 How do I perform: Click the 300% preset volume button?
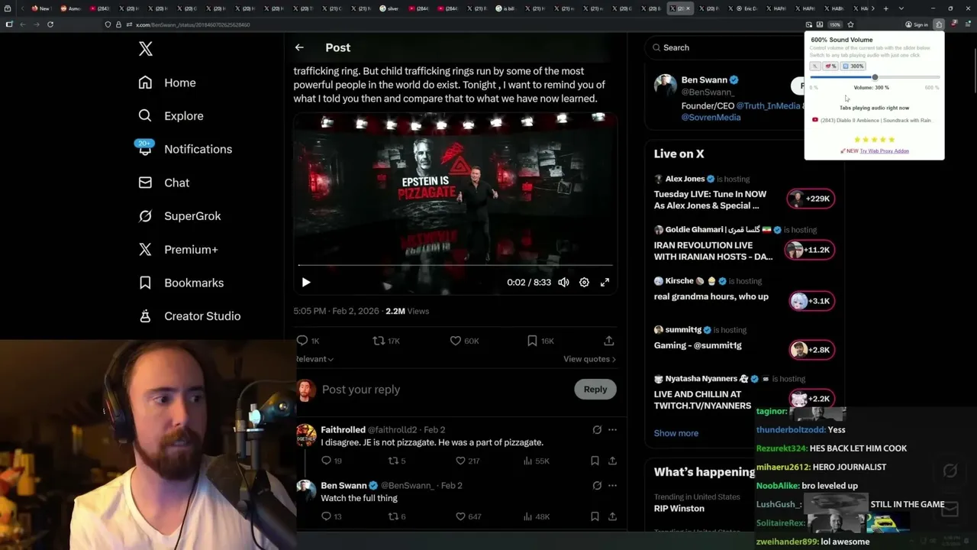point(853,66)
